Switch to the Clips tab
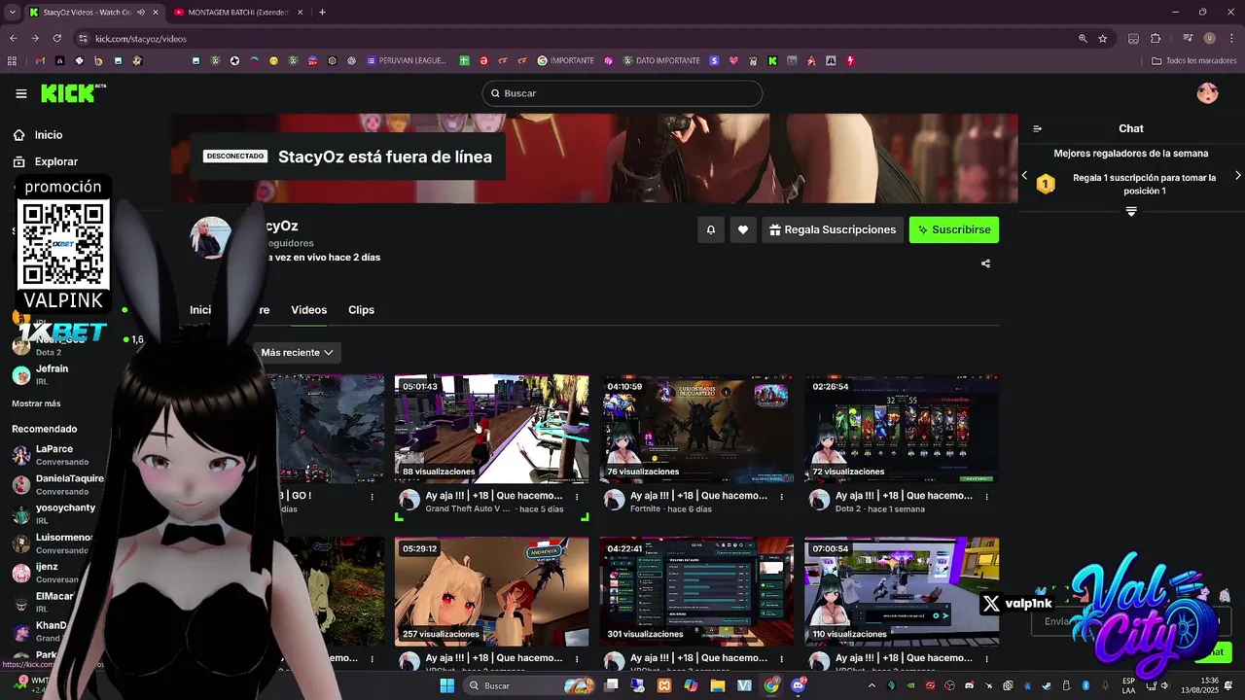Viewport: 1245px width, 700px height. tap(361, 310)
